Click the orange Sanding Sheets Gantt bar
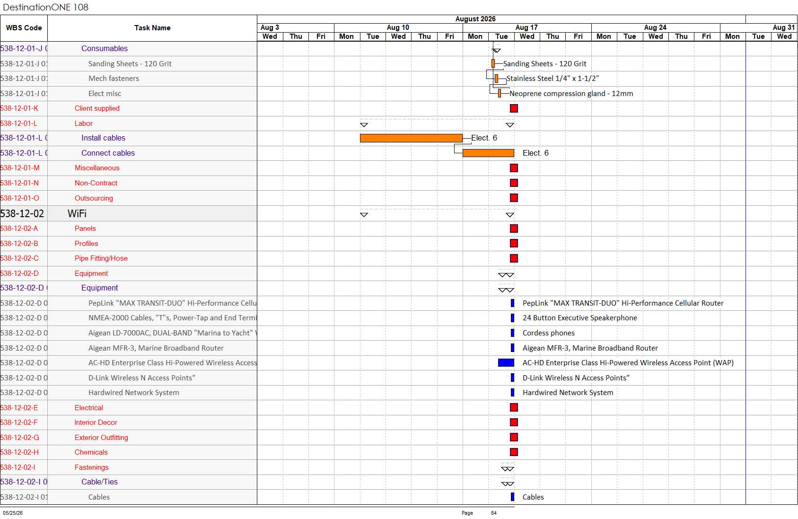798x519 pixels. tap(493, 63)
